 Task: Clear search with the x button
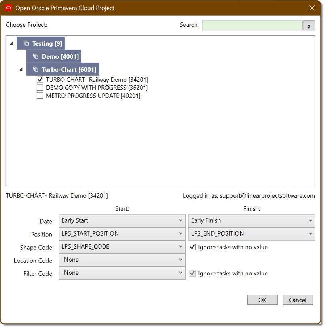click(309, 26)
